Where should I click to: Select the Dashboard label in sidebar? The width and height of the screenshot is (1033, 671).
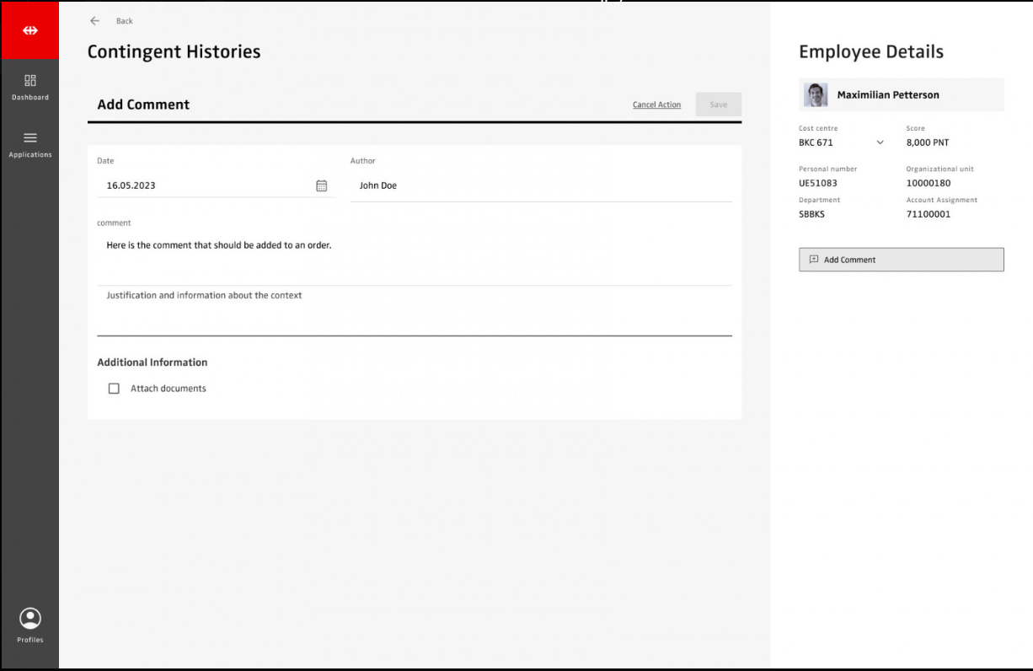click(30, 98)
